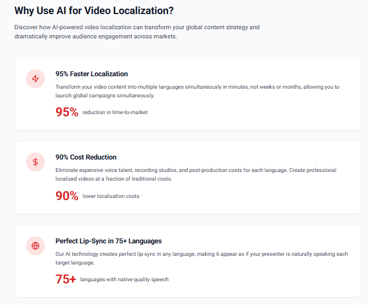This screenshot has width=368, height=305.
Task: Click the intro paragraph under the main heading
Action: point(137,32)
